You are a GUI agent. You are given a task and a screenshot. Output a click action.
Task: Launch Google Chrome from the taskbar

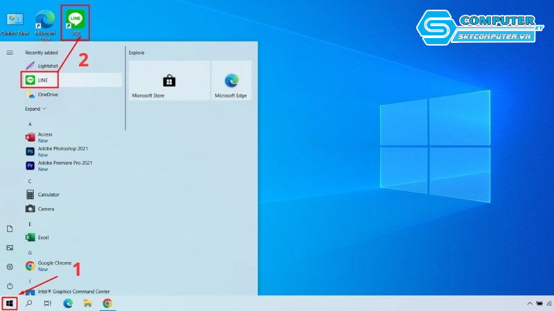click(x=107, y=303)
